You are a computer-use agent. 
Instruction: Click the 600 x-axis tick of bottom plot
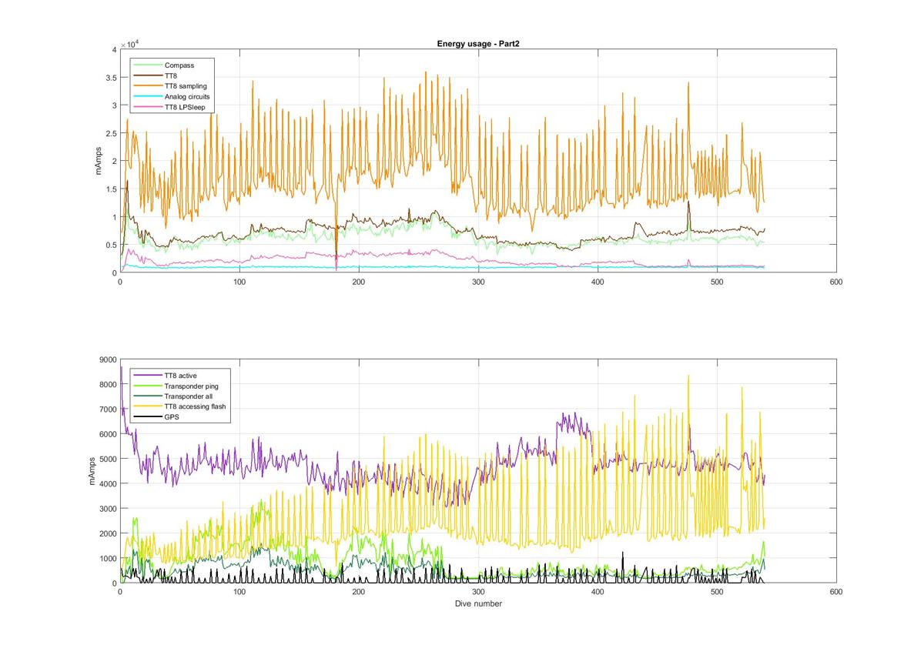836,593
